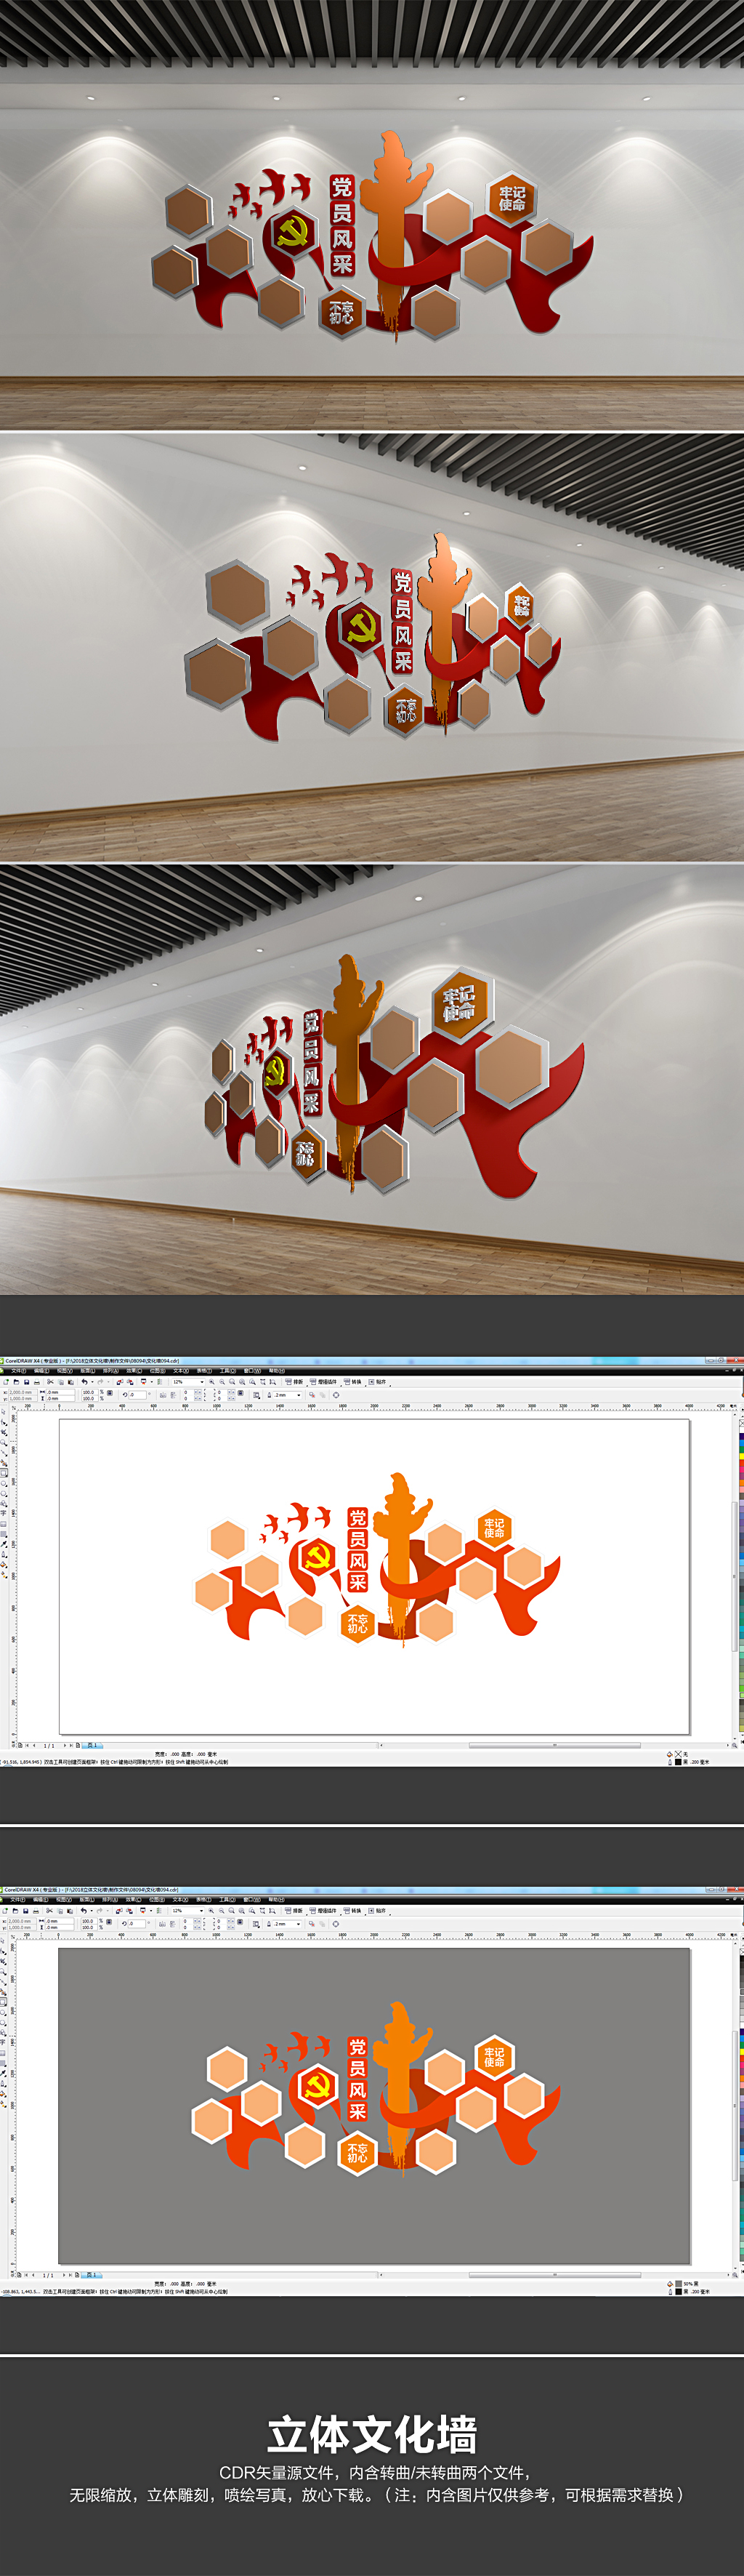Click Zoom Out magnifier in white-page window

coord(222,1381)
